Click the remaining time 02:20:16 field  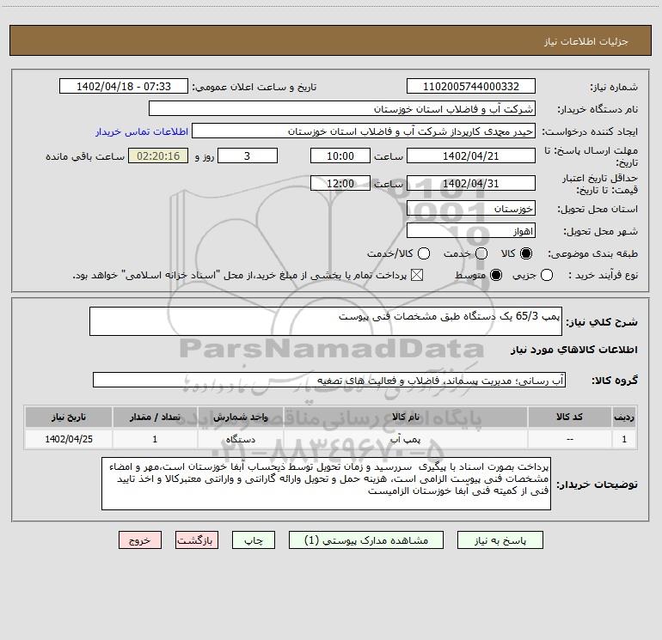coord(158,155)
